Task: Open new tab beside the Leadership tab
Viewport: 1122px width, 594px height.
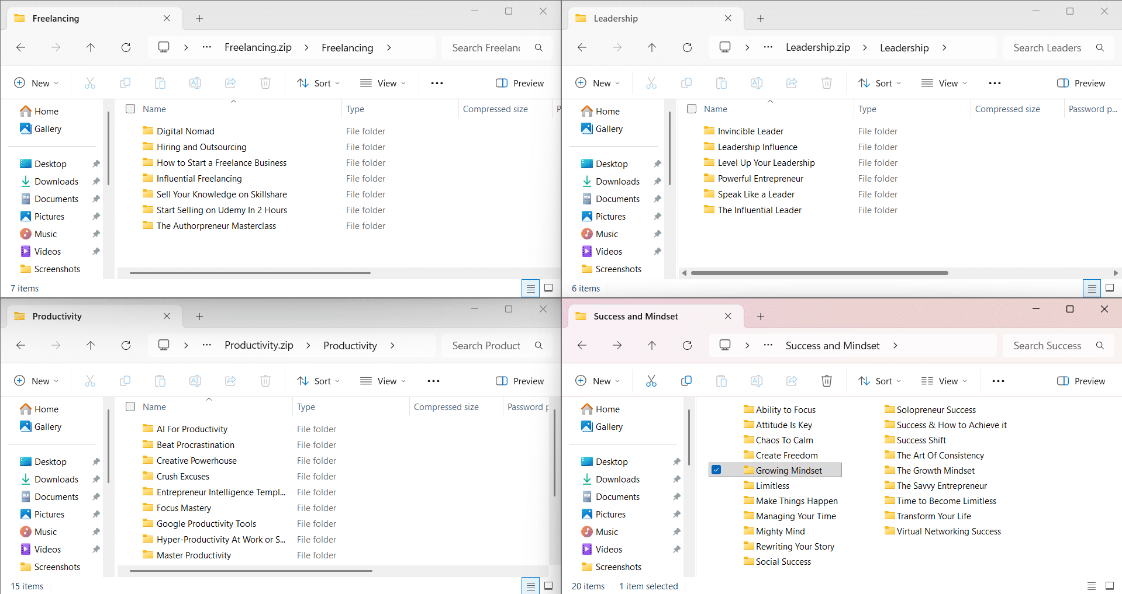Action: click(760, 19)
